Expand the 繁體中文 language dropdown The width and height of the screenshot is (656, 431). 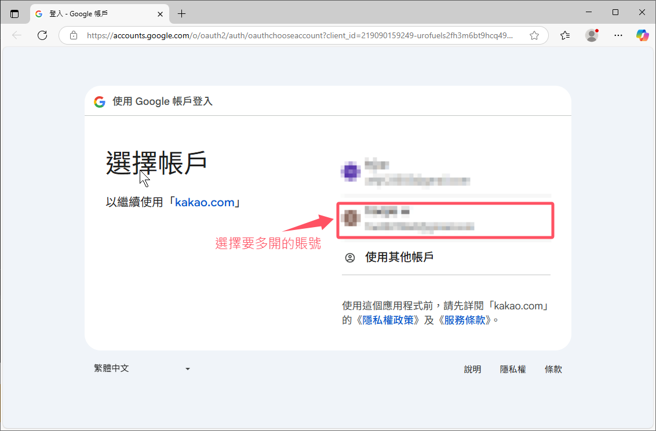142,368
